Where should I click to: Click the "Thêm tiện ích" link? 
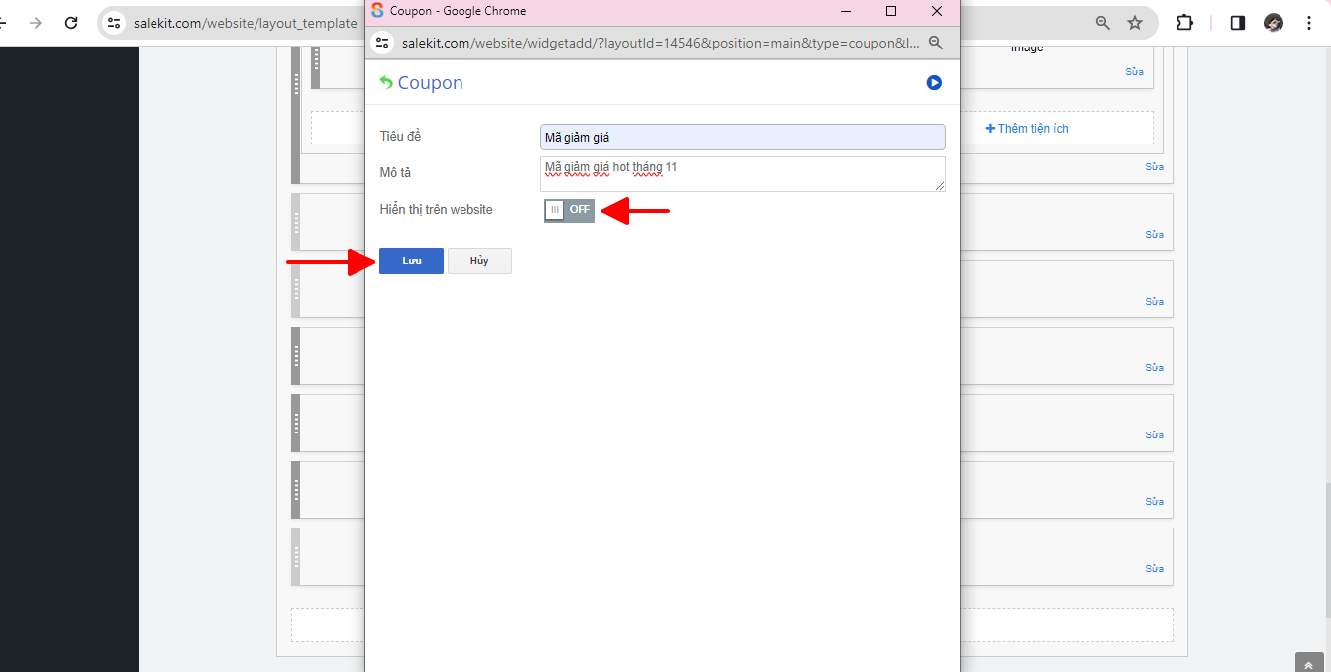tap(1027, 129)
